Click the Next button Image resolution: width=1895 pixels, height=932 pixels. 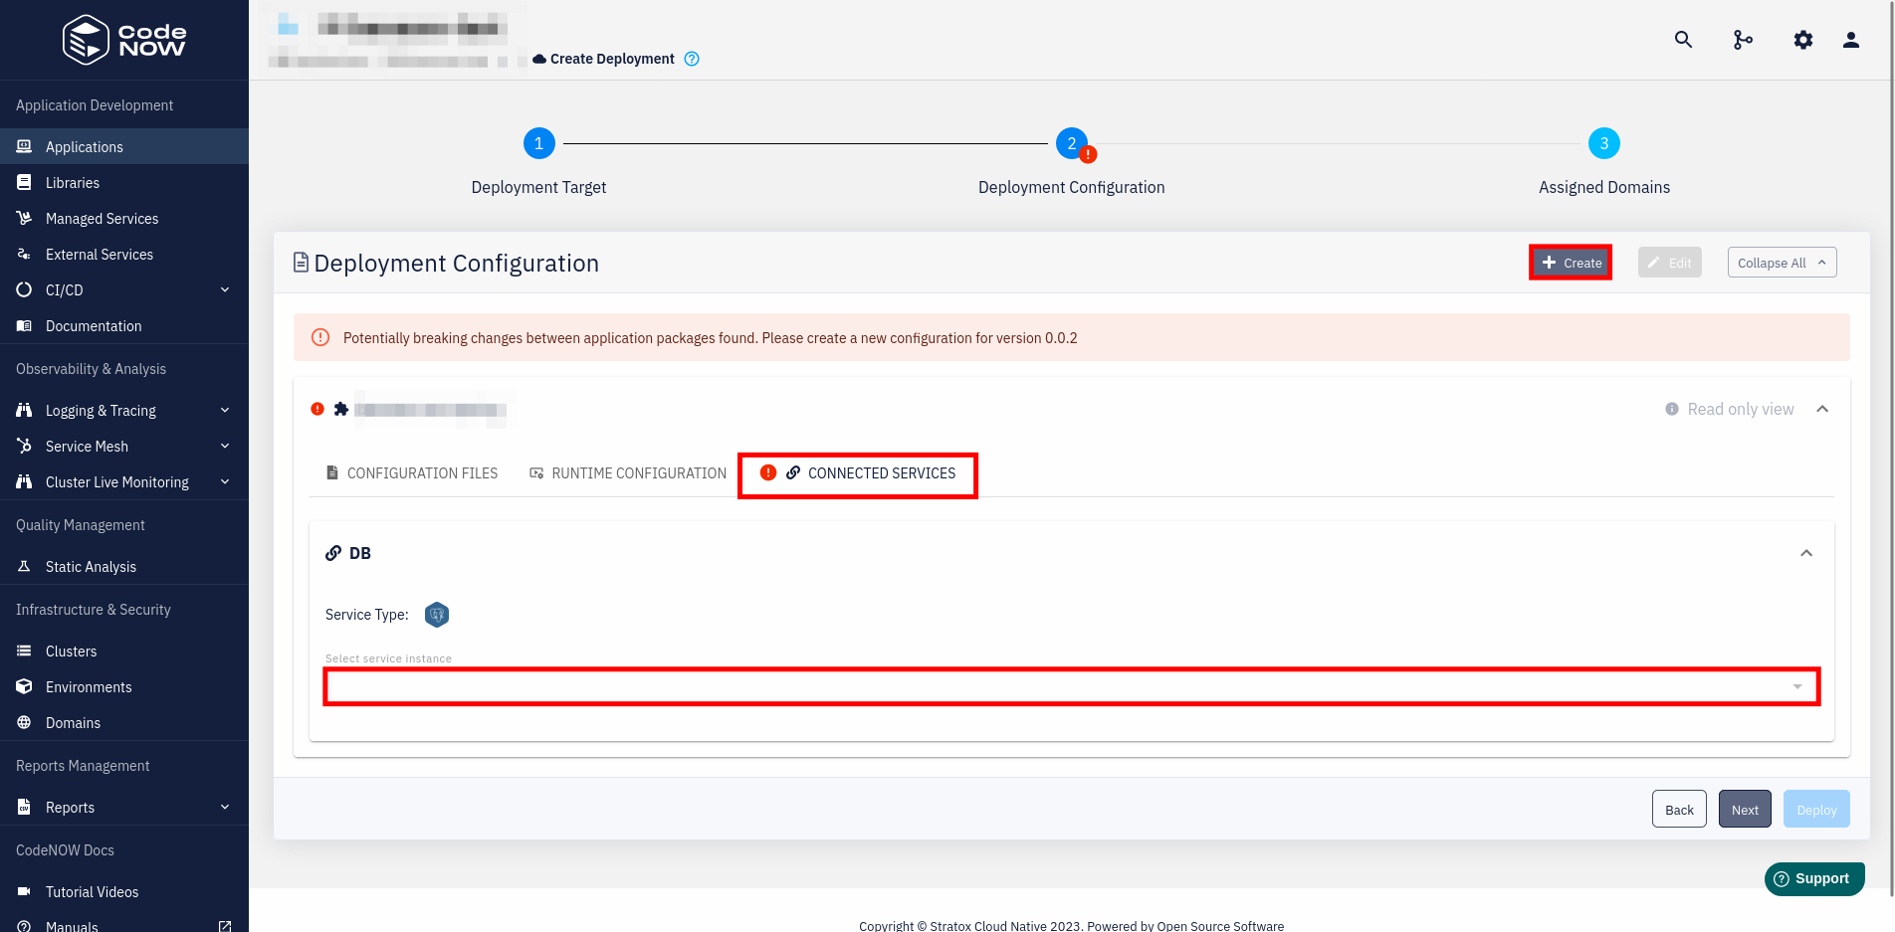point(1745,809)
